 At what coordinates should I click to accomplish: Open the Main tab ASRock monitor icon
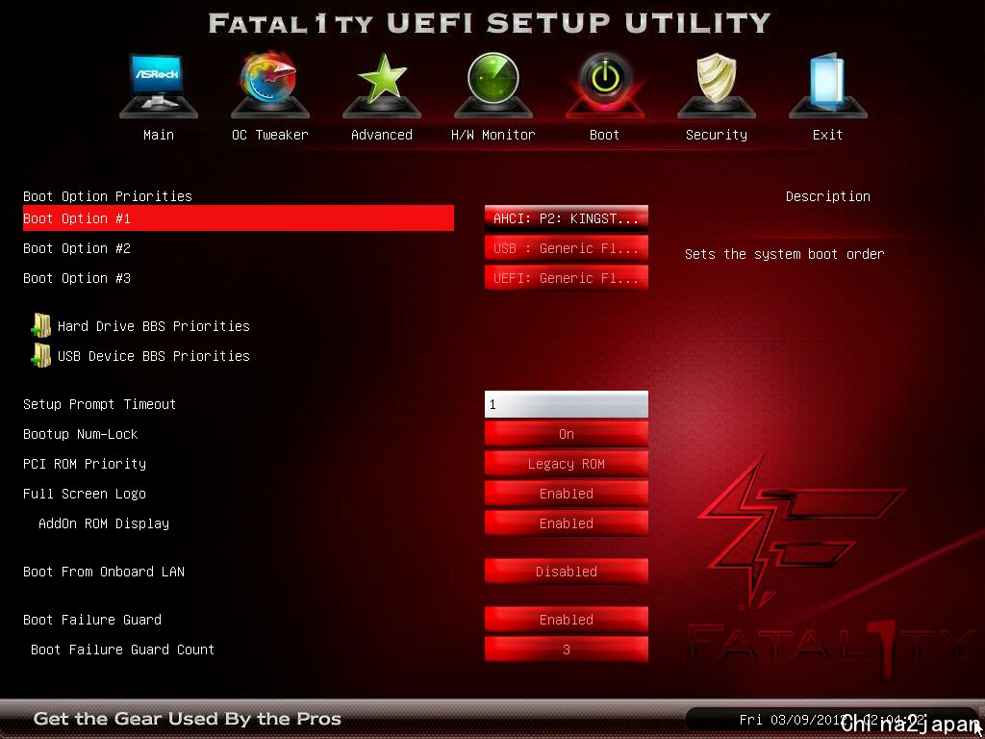(159, 85)
